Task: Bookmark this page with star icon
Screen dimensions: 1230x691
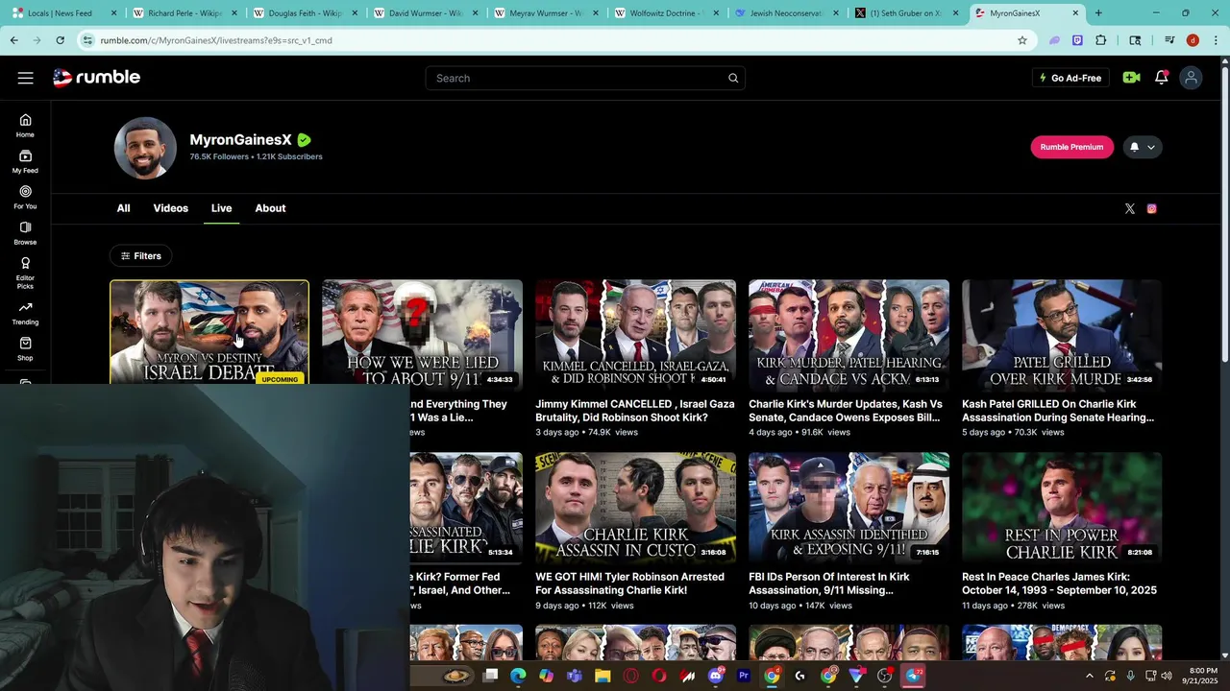Action: point(1022,40)
